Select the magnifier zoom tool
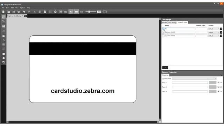The height and width of the screenshot is (126, 224). (3, 21)
